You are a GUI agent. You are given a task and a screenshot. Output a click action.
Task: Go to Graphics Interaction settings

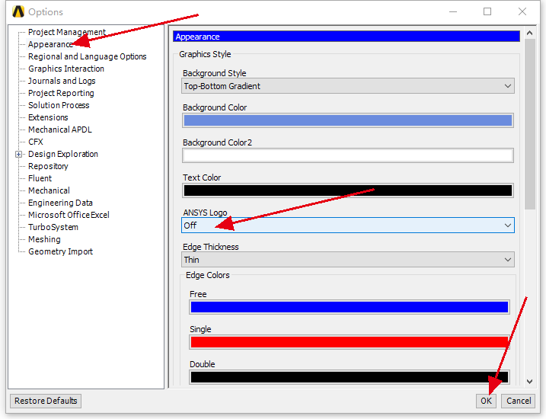pos(66,69)
